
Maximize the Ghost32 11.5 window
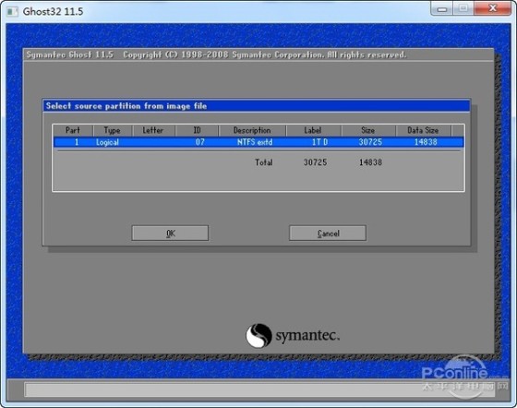(x=463, y=8)
